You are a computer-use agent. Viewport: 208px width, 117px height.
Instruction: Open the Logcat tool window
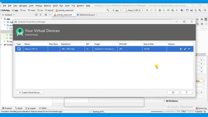[x=31, y=108]
